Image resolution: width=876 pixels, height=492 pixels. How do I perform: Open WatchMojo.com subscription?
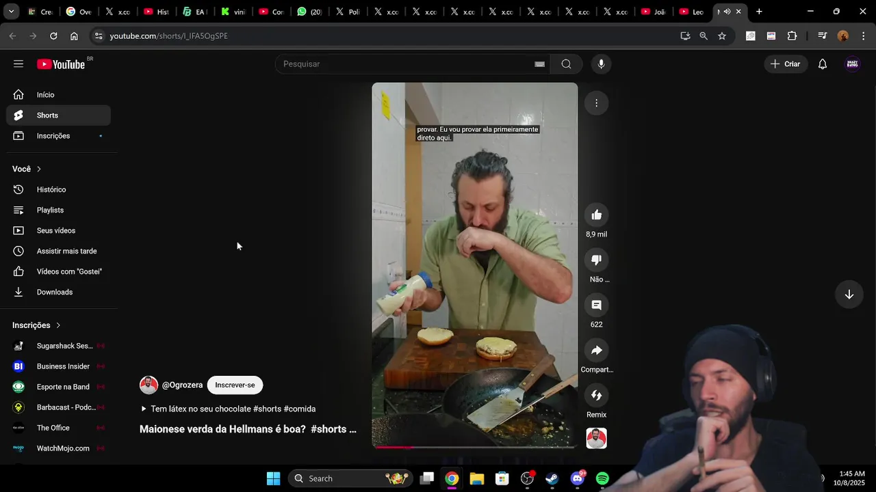click(x=58, y=448)
